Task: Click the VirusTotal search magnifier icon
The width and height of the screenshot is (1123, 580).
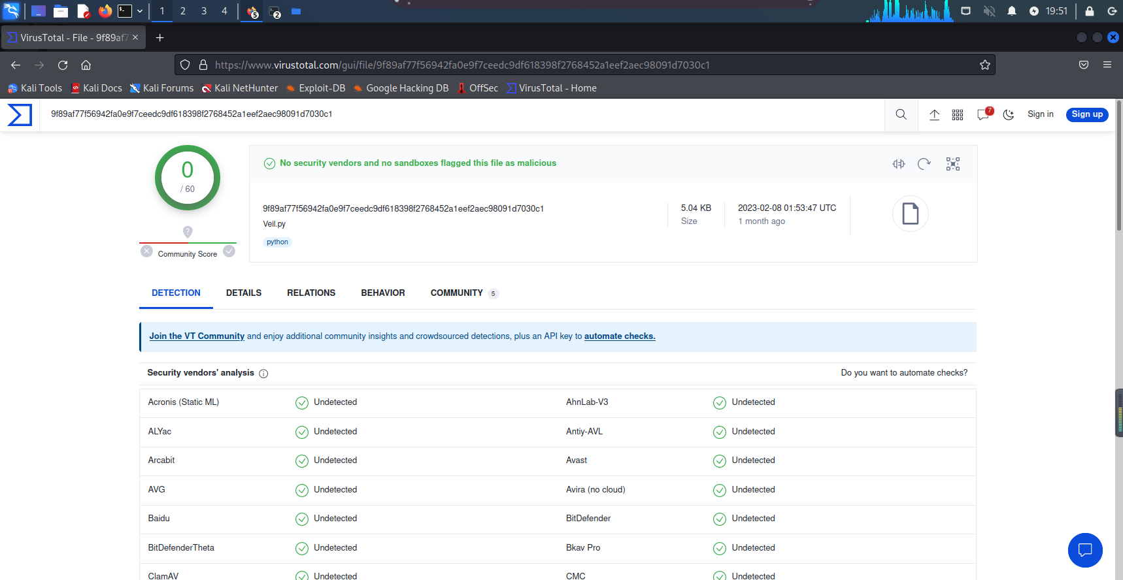Action: tap(901, 114)
